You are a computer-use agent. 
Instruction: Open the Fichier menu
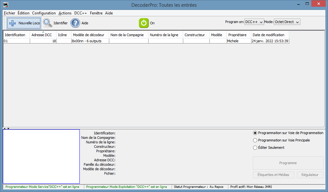9,13
